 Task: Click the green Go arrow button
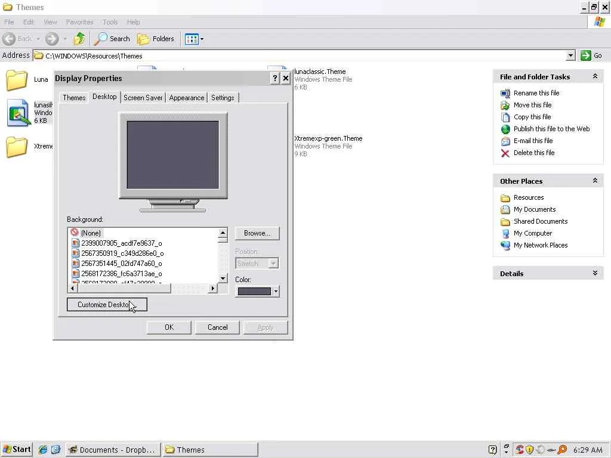(x=586, y=55)
